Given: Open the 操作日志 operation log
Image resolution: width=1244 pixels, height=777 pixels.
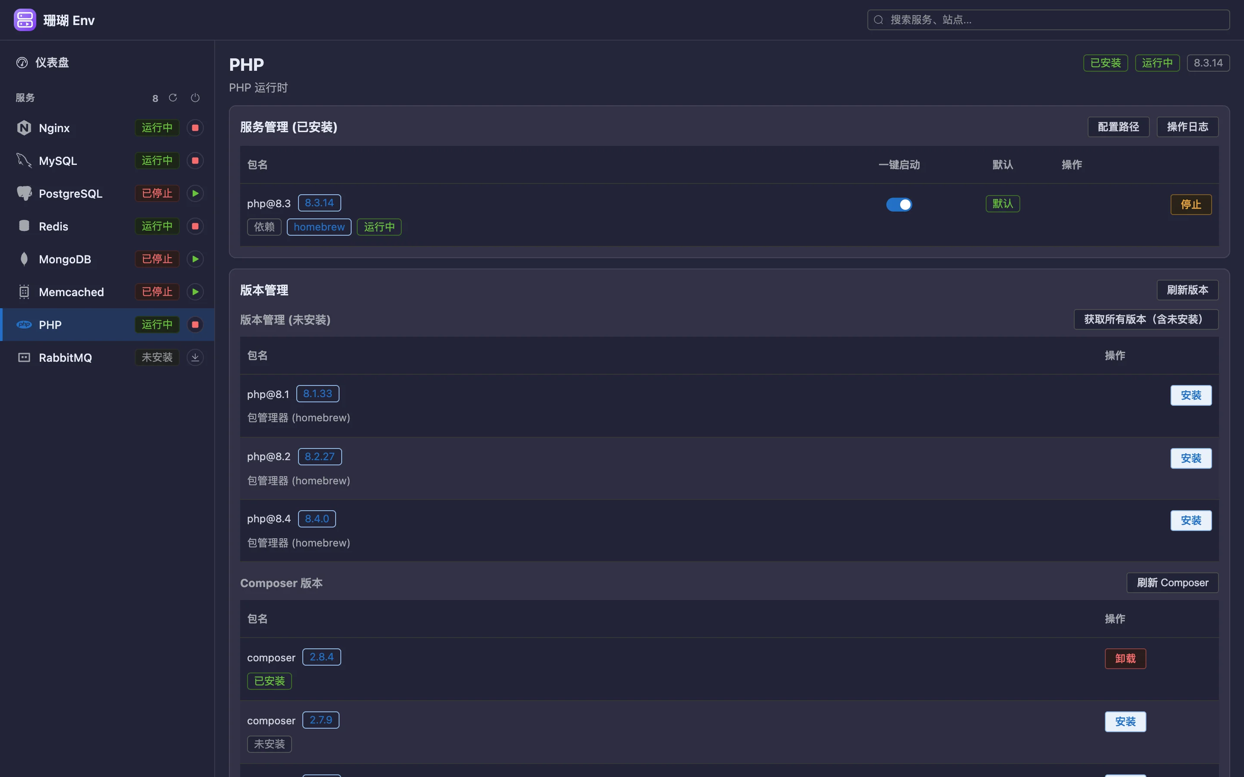Looking at the screenshot, I should (1187, 127).
